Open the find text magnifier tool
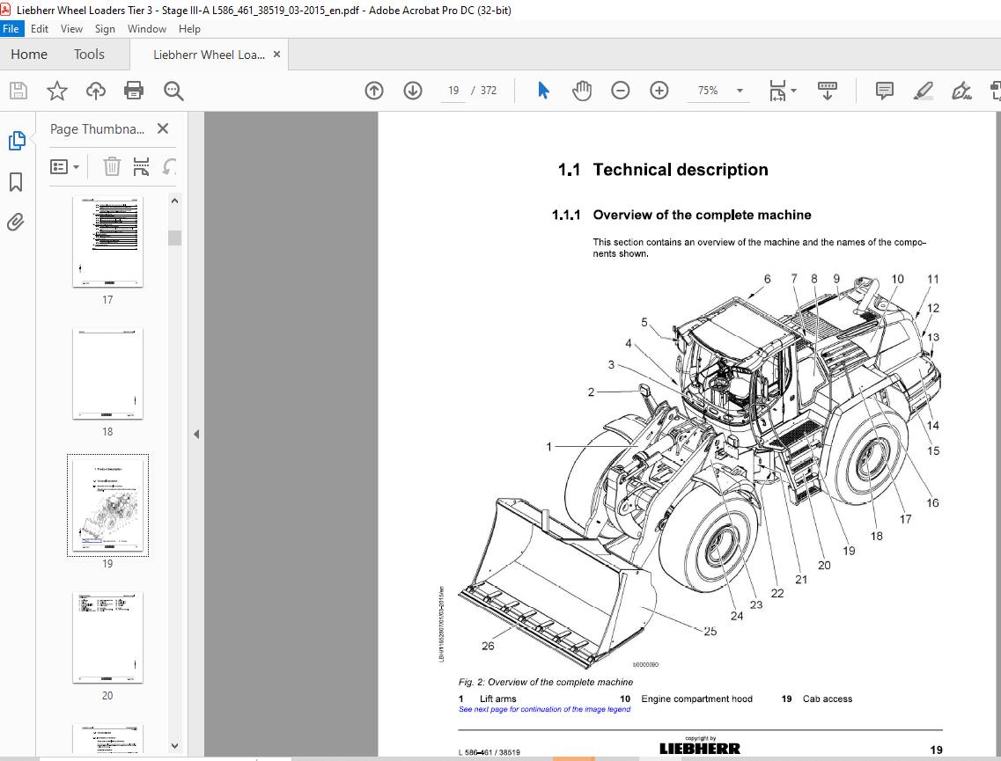 coord(173,91)
